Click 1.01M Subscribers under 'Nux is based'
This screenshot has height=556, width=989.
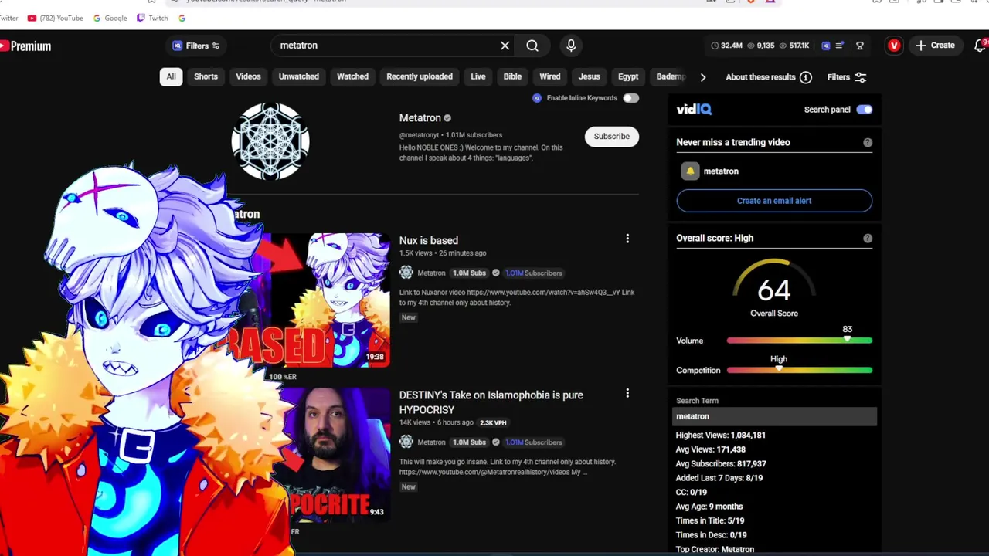534,273
